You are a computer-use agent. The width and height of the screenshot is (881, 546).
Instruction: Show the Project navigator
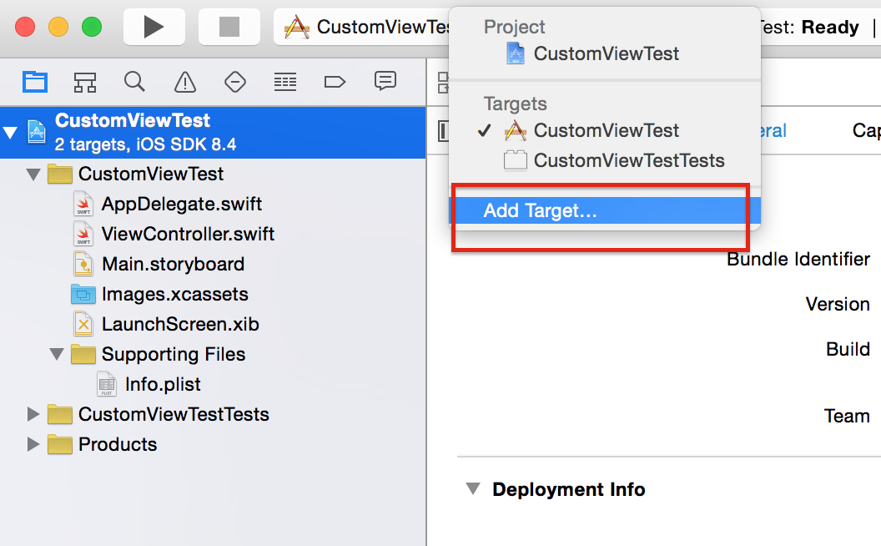click(x=35, y=82)
